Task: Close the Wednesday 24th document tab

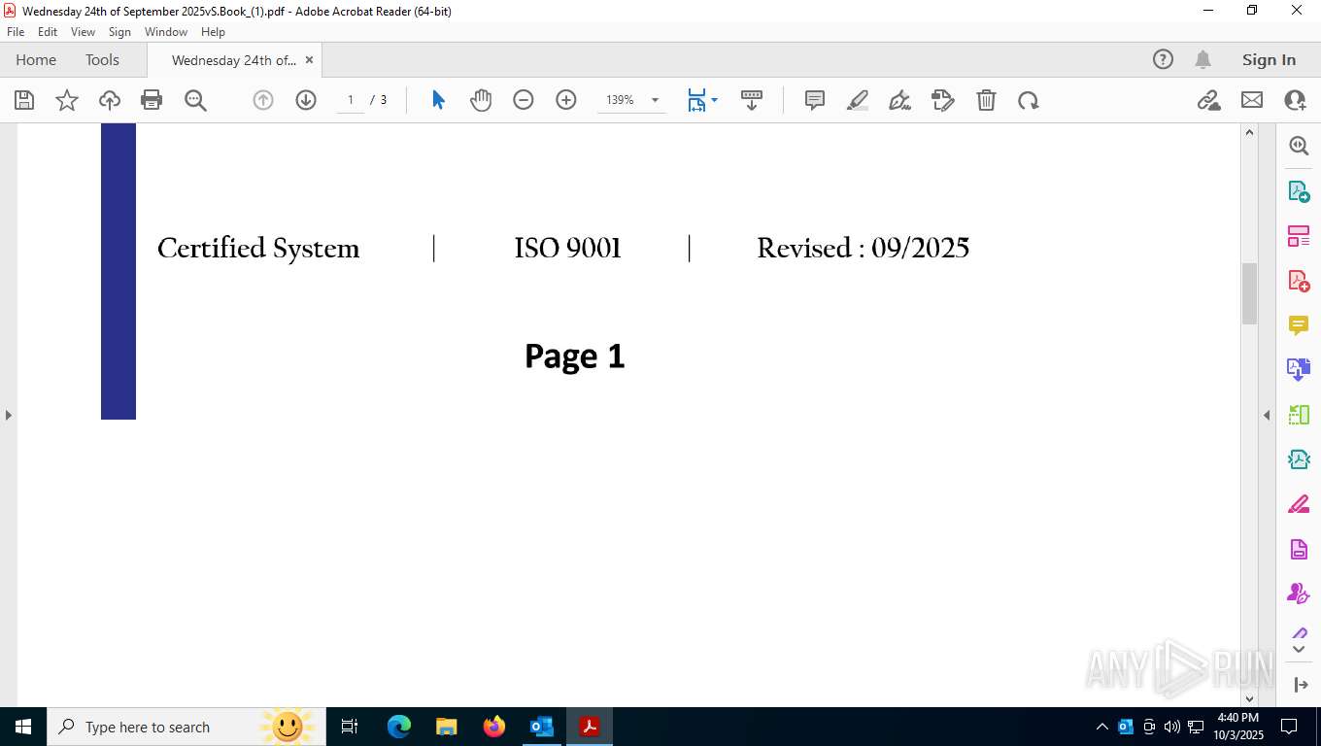Action: (309, 59)
